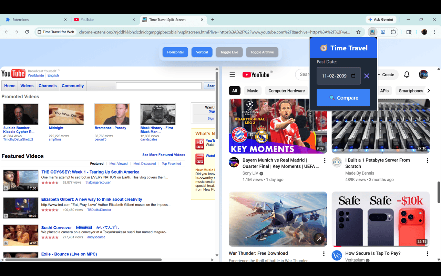Select the All category chip
The width and height of the screenshot is (441, 276).
pyautogui.click(x=235, y=91)
